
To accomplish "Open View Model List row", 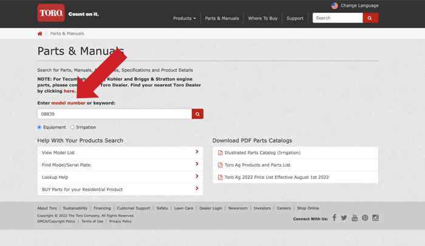I will click(x=120, y=153).
